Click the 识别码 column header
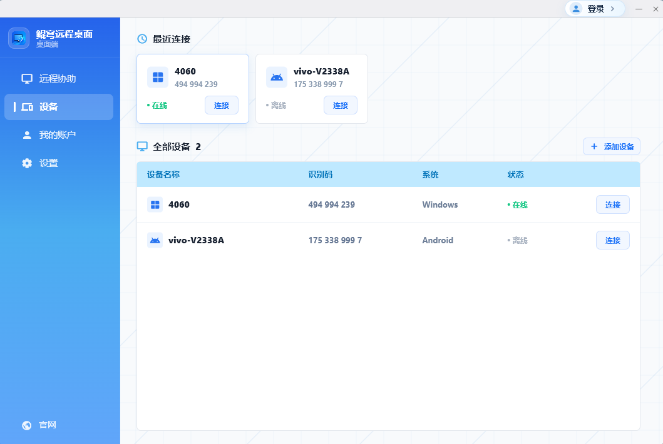 coord(320,174)
